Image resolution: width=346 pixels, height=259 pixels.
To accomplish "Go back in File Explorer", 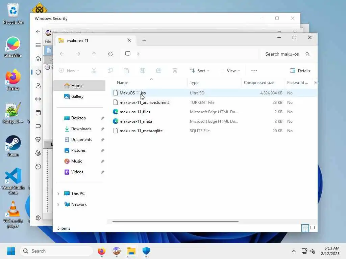I will (62, 54).
